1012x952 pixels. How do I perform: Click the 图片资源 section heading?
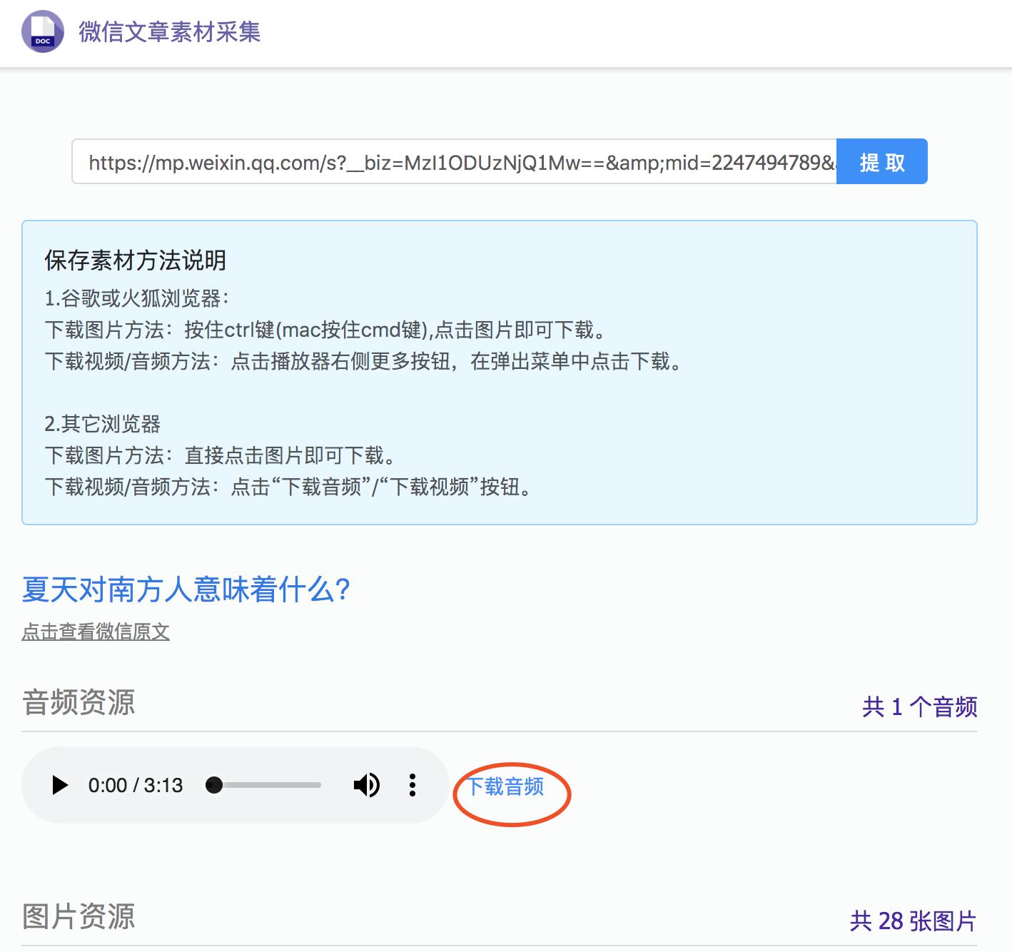click(x=79, y=918)
